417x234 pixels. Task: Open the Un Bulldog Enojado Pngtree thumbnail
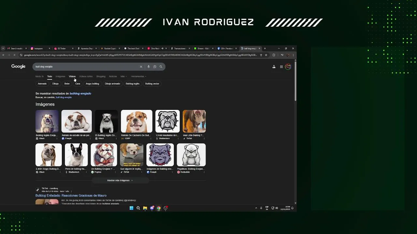[104, 155]
